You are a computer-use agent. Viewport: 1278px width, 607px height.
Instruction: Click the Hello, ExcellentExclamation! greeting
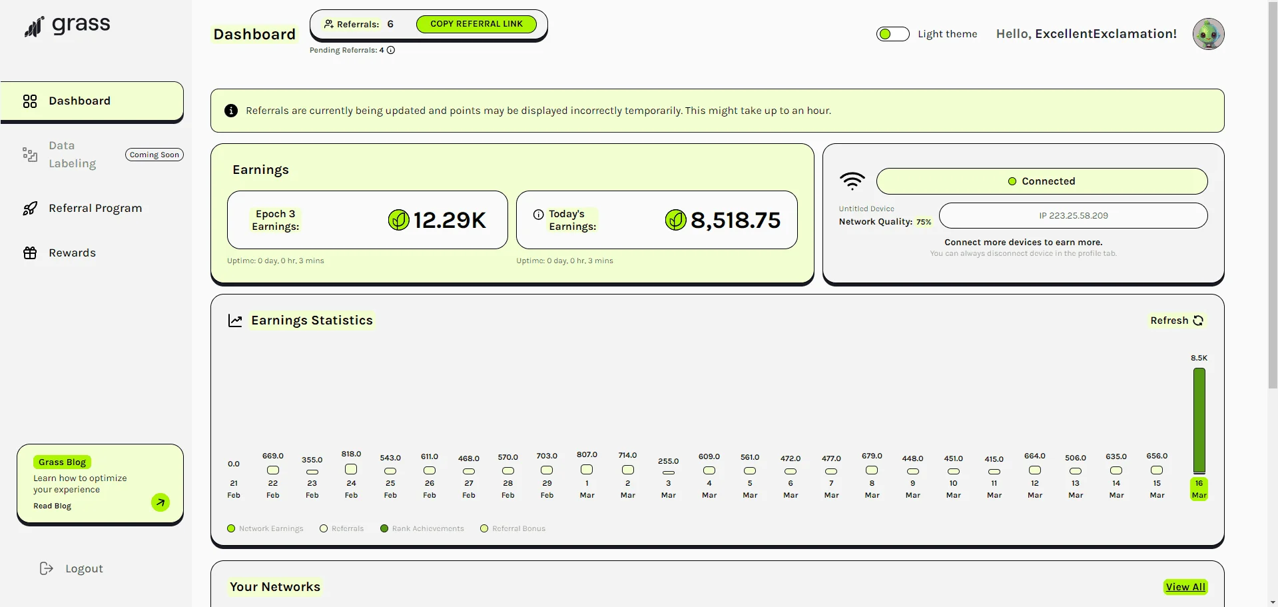pyautogui.click(x=1086, y=34)
